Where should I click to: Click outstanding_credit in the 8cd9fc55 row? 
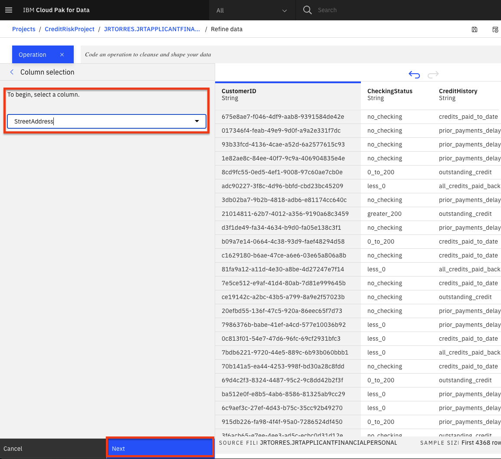[465, 173]
